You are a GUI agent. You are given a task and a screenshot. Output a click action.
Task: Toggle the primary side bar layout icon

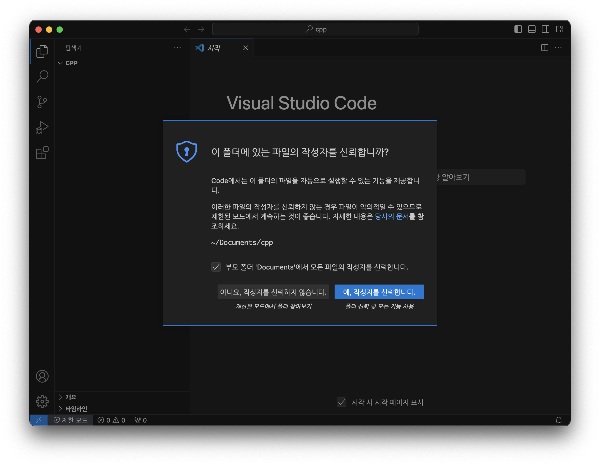pyautogui.click(x=518, y=29)
